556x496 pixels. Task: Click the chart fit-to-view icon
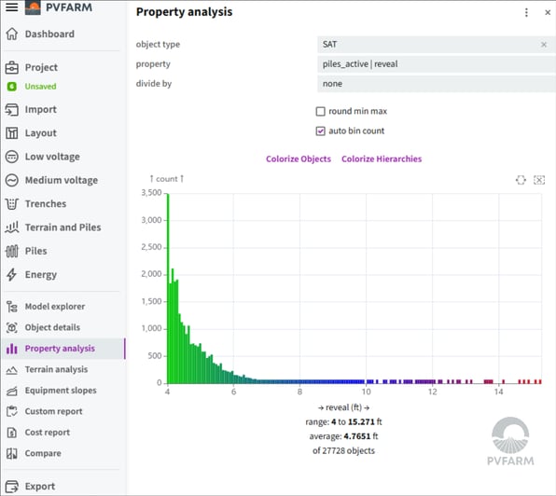521,180
